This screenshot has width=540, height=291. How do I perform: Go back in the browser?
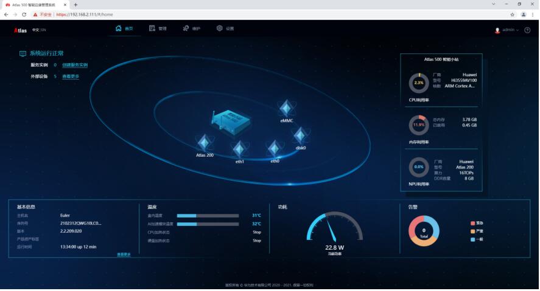tap(6, 15)
